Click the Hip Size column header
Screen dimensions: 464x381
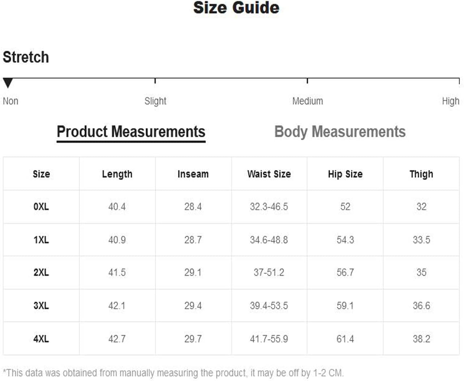click(345, 174)
